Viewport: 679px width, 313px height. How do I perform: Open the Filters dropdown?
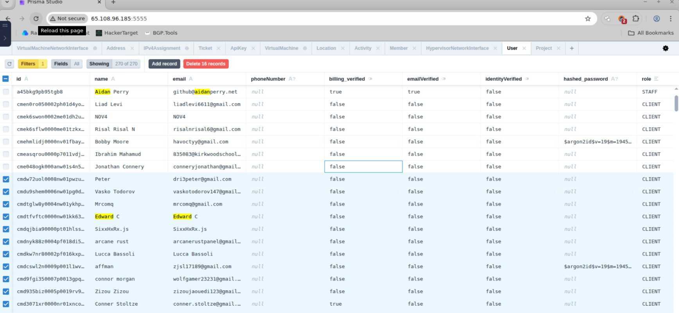[32, 64]
